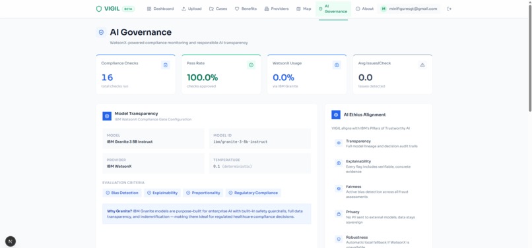
Task: Go to the Upload page
Action: [191, 9]
